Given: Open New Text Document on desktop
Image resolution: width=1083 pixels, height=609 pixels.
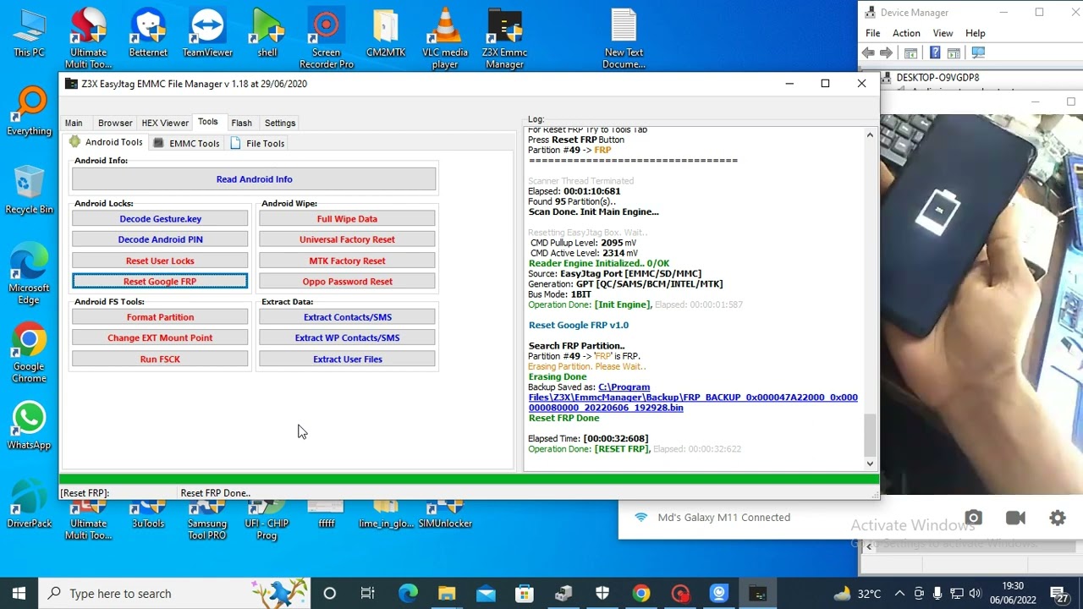Looking at the screenshot, I should coord(624,39).
